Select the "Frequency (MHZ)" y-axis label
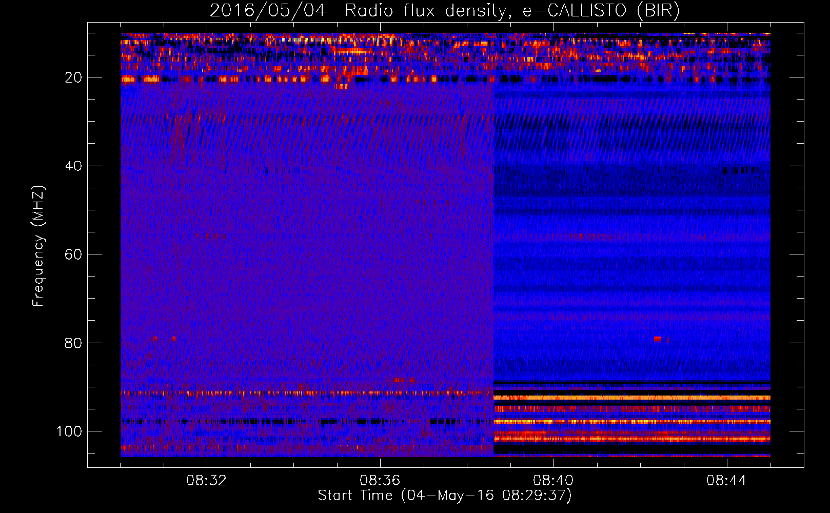This screenshot has height=513, width=830. tap(38, 246)
